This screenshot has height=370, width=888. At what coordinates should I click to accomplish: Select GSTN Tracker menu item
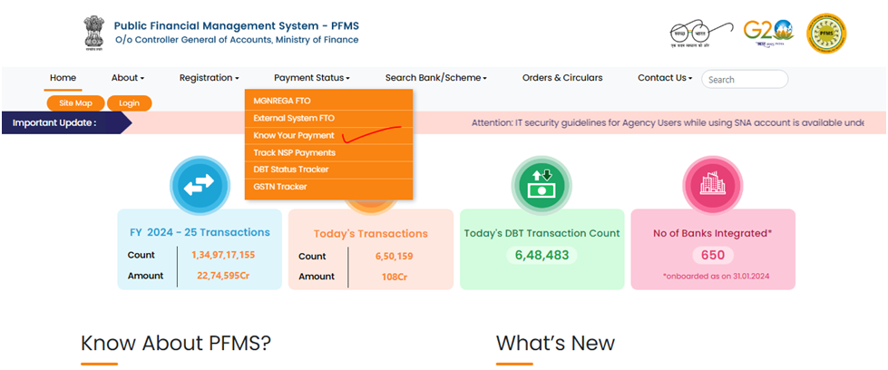pyautogui.click(x=328, y=187)
